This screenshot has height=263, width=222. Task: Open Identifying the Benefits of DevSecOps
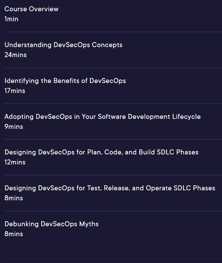point(65,81)
